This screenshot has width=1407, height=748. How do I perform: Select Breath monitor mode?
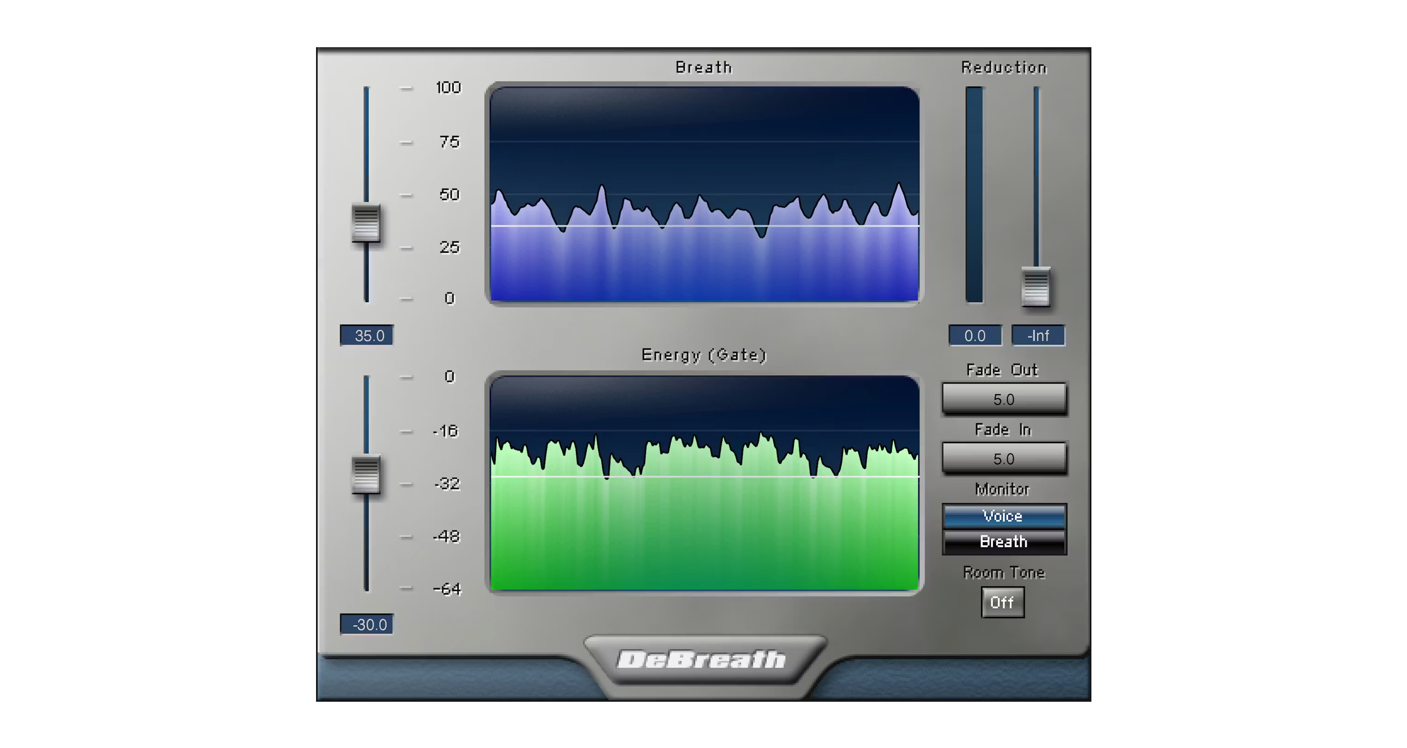1004,542
